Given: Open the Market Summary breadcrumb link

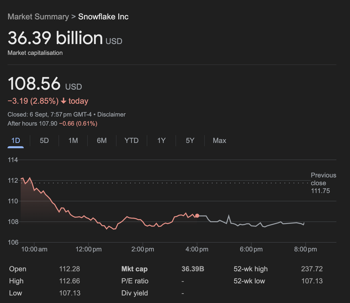Looking at the screenshot, I should 38,17.
